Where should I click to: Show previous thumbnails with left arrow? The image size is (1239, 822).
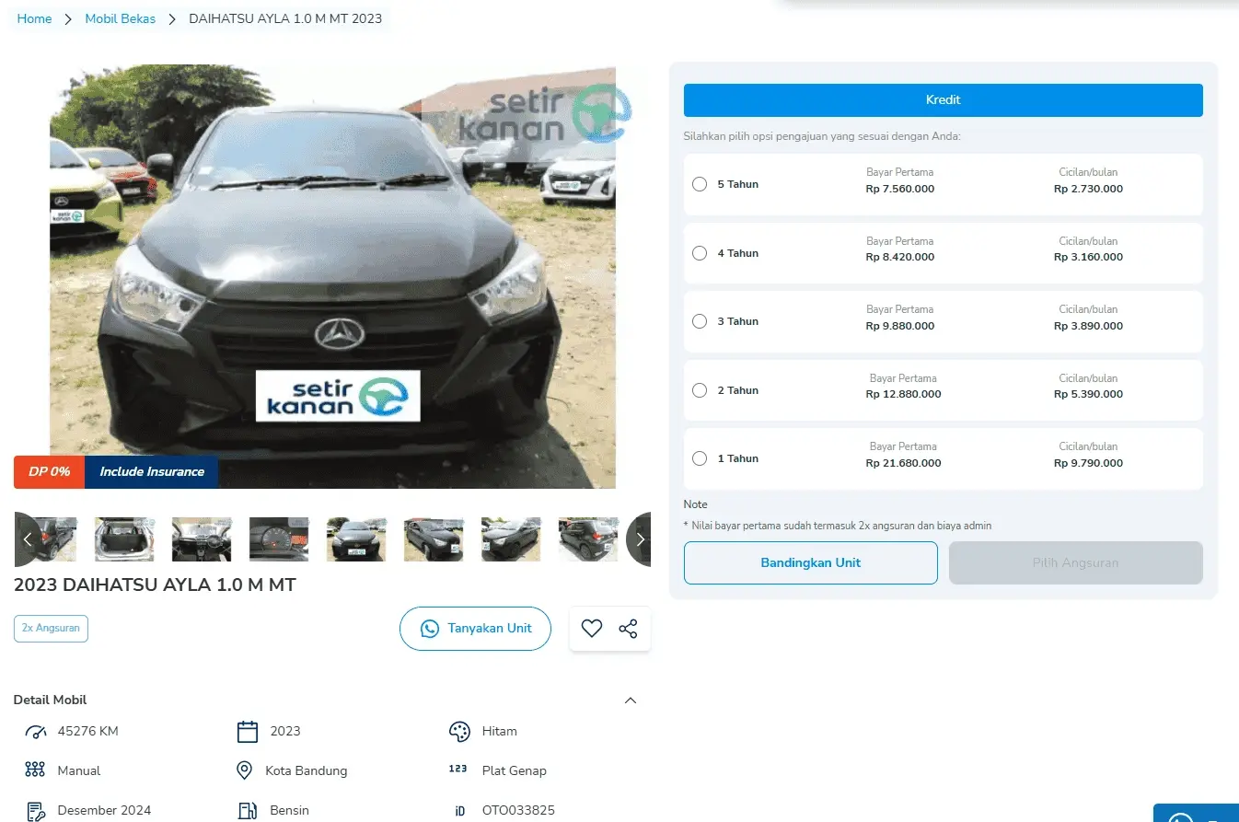coord(27,539)
